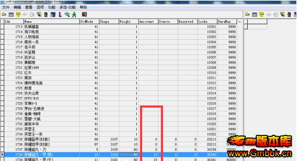Select the Name cell 老干妈
The image size is (297, 161).
tap(52, 47)
